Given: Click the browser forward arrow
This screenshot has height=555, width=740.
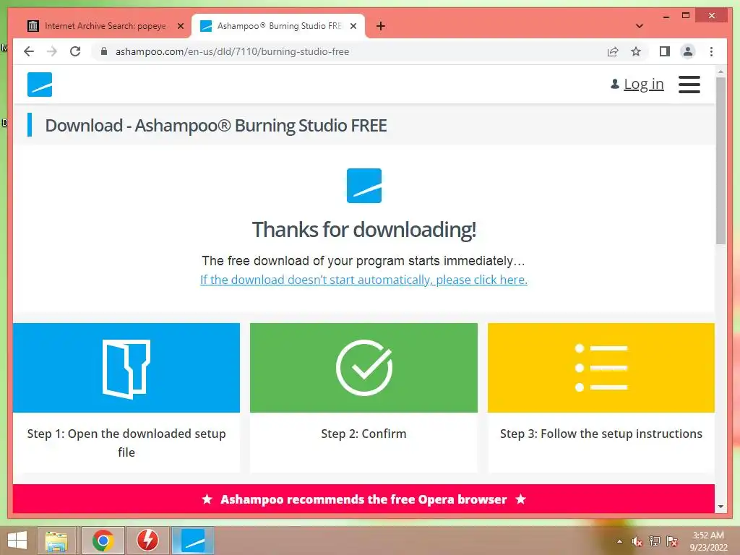Looking at the screenshot, I should (x=52, y=51).
